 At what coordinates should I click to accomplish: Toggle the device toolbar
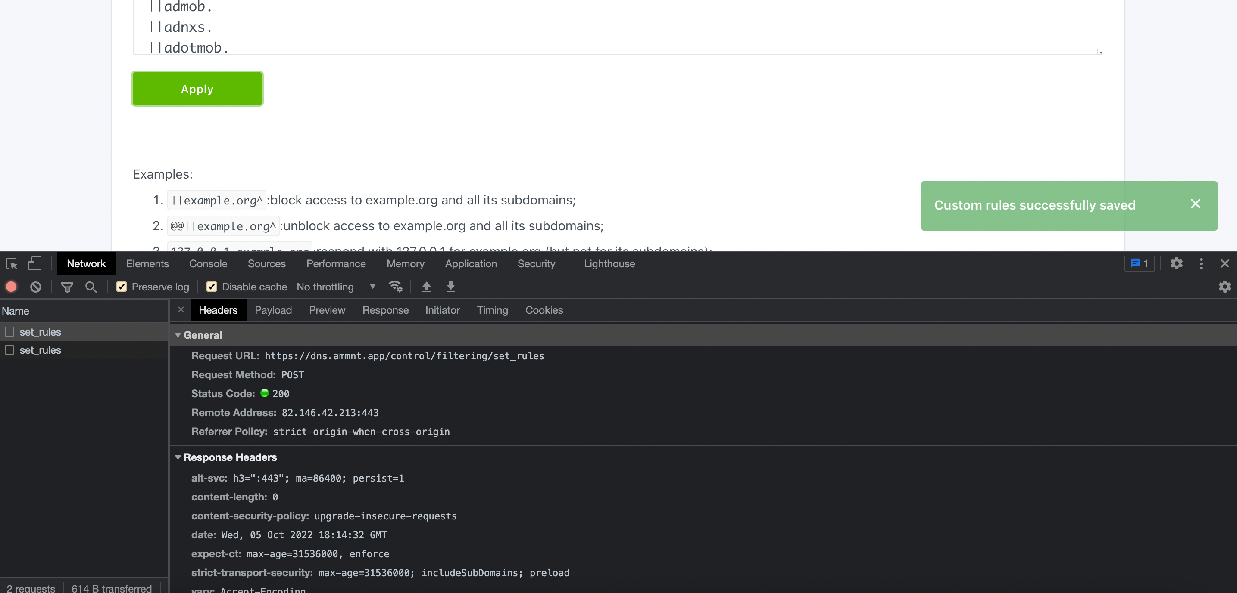34,263
